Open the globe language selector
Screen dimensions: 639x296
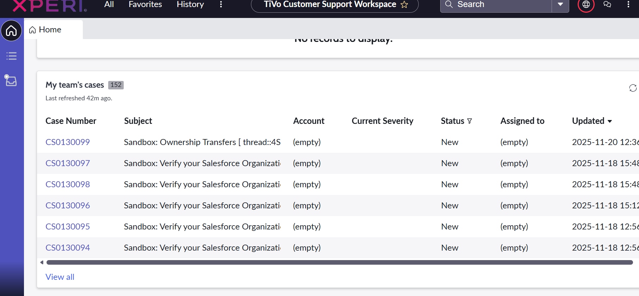(586, 5)
